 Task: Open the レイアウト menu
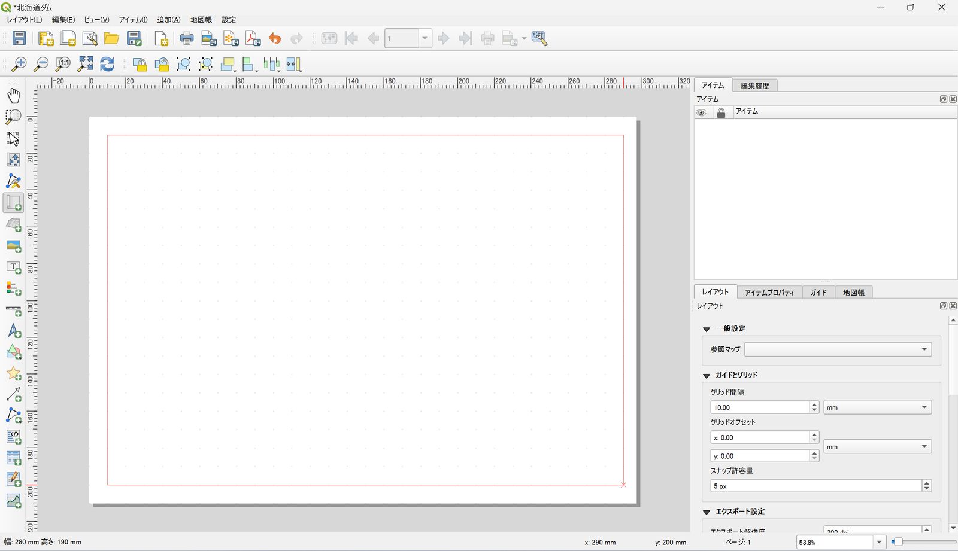pos(25,20)
